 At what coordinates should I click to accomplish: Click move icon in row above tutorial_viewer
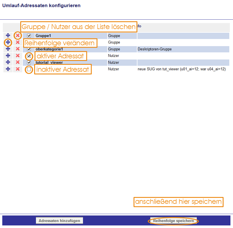[8, 56]
